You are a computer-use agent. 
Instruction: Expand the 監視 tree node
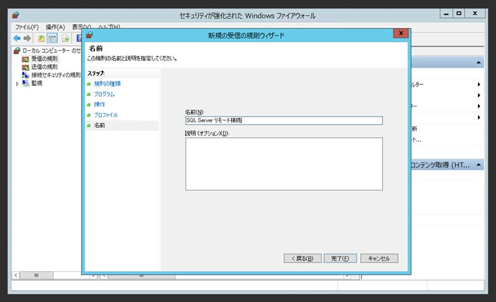[x=17, y=84]
